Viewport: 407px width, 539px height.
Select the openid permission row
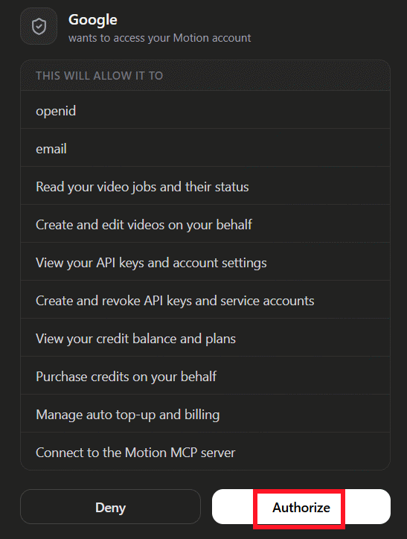click(x=205, y=111)
